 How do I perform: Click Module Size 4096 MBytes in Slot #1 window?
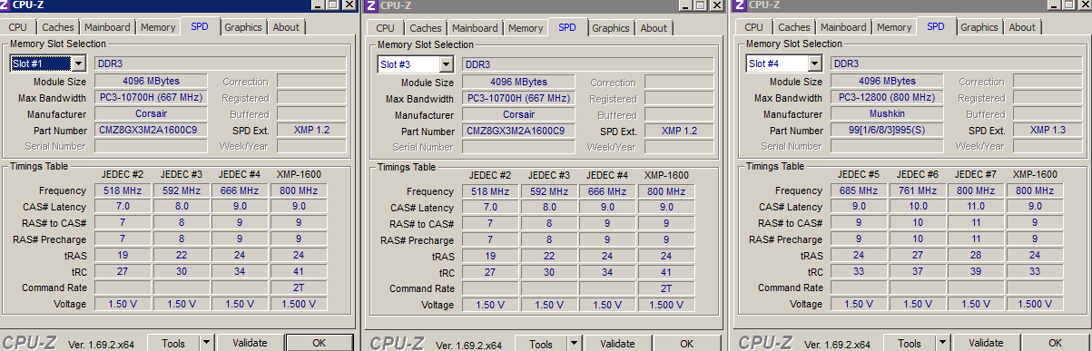tap(151, 81)
